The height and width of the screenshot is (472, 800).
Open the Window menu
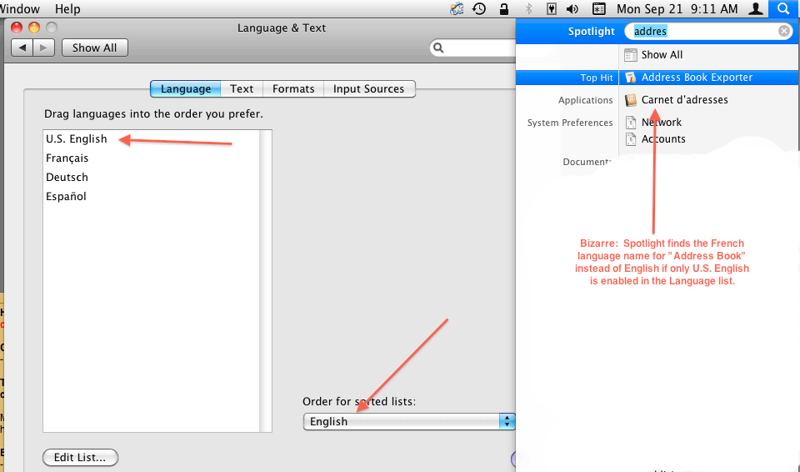coord(20,8)
